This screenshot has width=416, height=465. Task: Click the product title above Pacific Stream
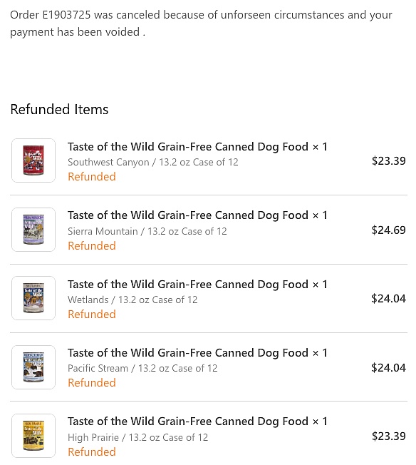click(197, 353)
